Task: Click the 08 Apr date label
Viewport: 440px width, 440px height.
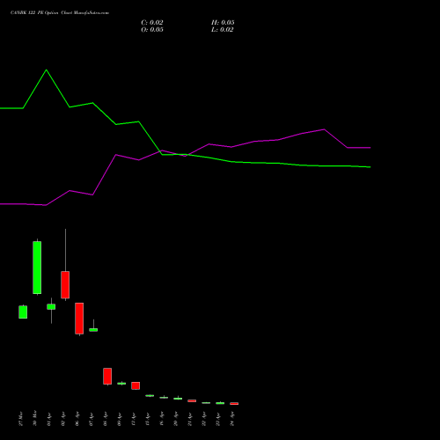Action: point(106,419)
